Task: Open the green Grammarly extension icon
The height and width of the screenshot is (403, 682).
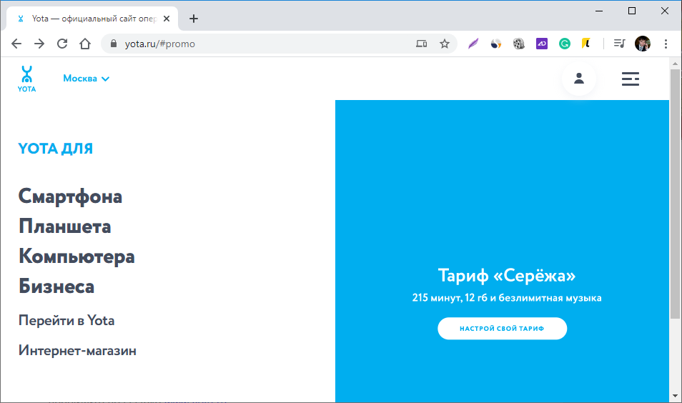Action: 565,44
